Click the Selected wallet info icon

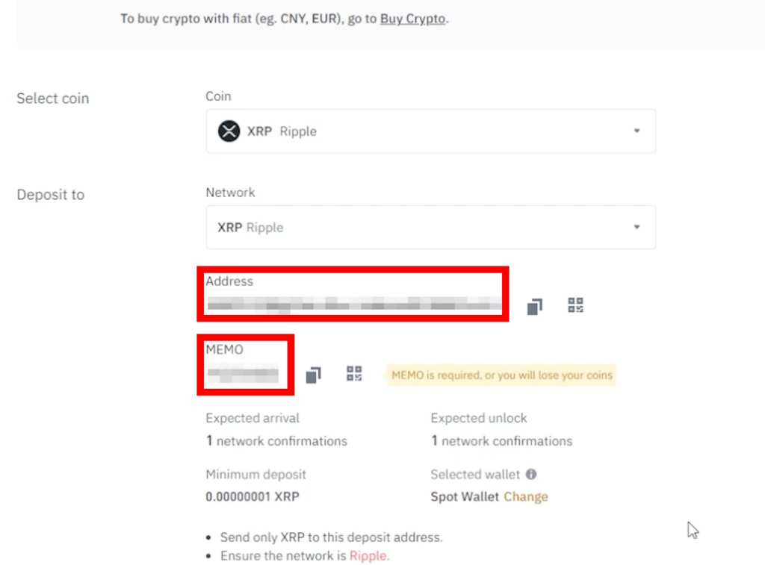531,475
